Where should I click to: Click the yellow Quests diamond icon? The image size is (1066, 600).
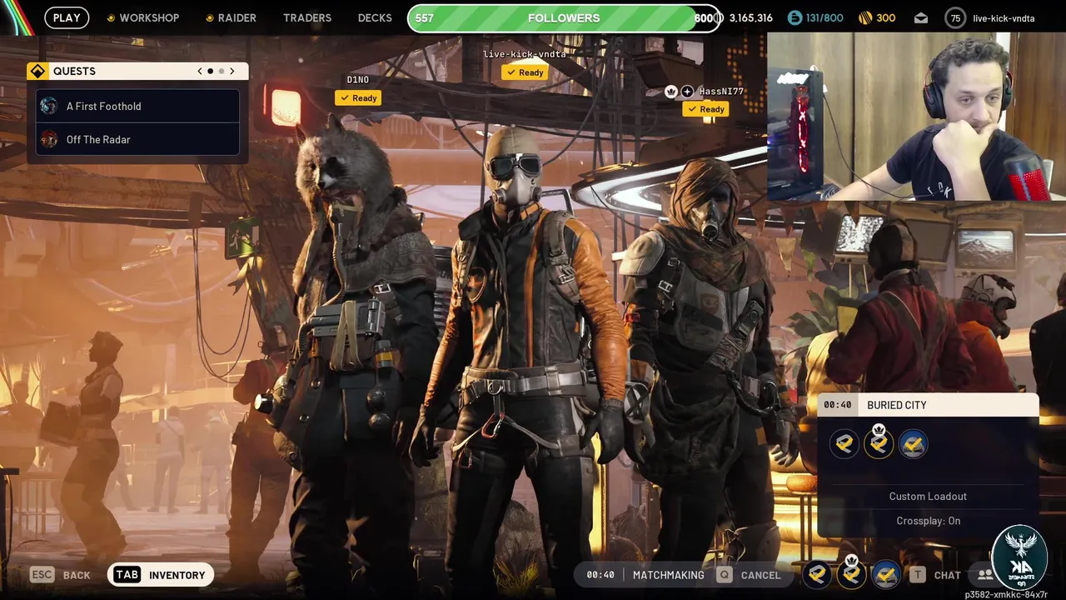(37, 71)
